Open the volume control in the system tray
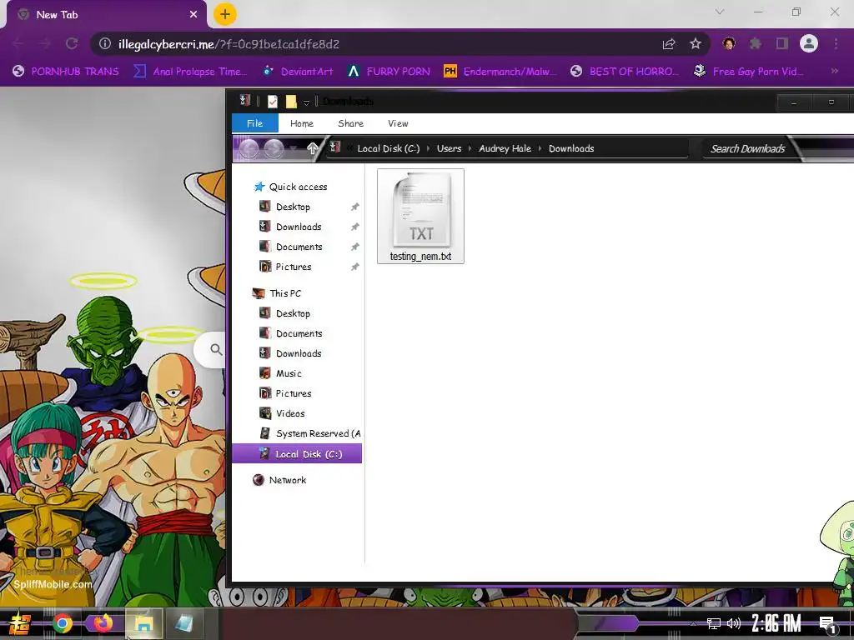Image resolution: width=854 pixels, height=640 pixels. pyautogui.click(x=734, y=623)
